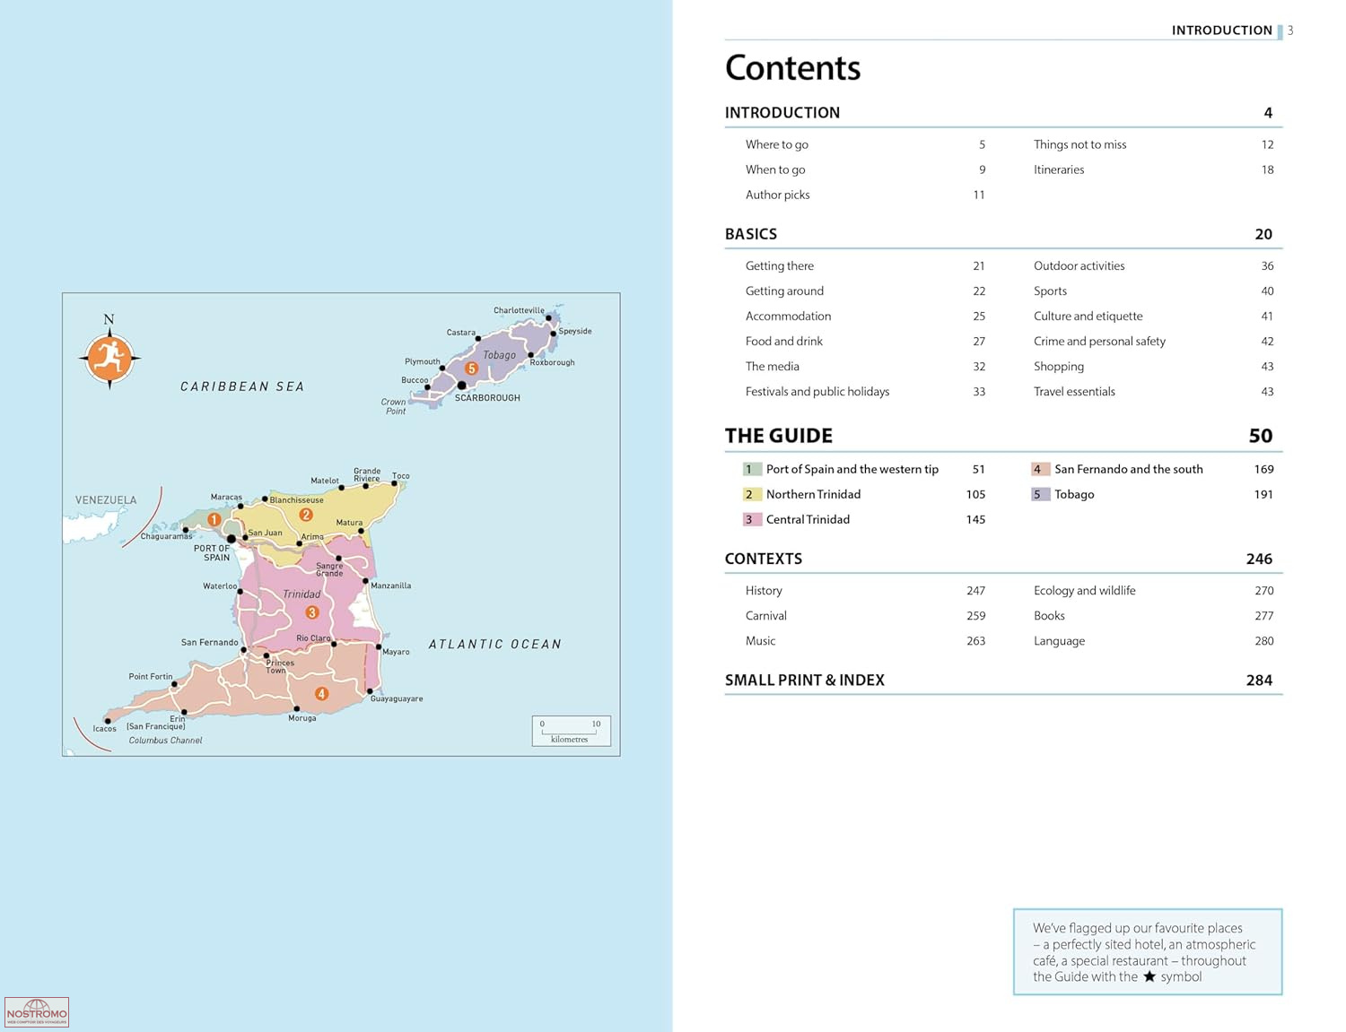This screenshot has height=1032, width=1346.
Task: Click orange marker 3 in Central Trinidad
Action: (311, 612)
